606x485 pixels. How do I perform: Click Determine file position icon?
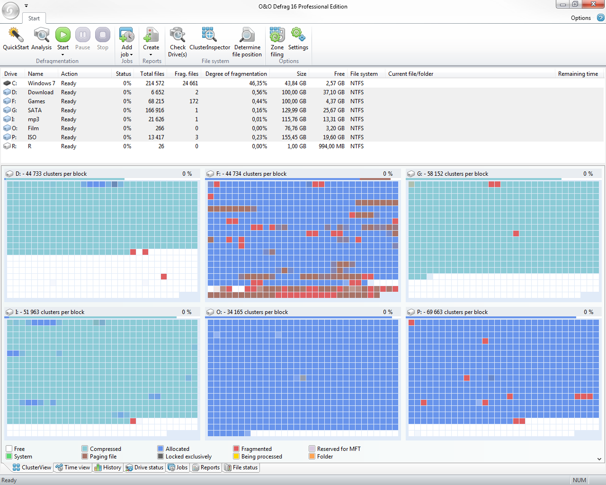point(247,35)
